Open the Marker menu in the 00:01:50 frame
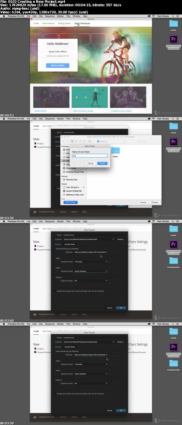 pos(60,119)
